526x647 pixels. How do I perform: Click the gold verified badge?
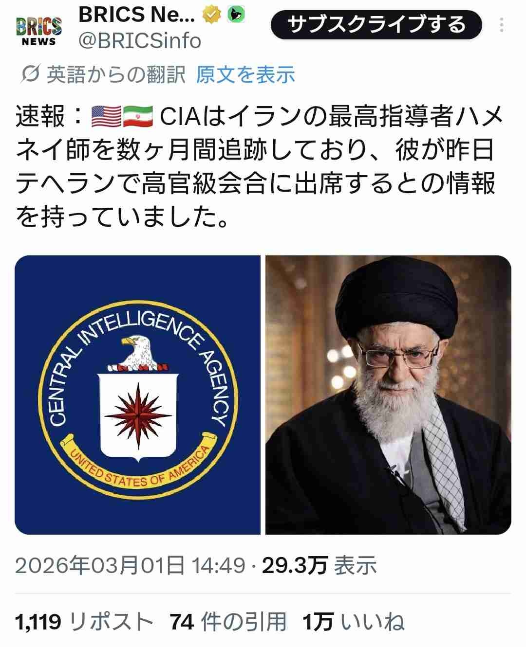point(210,16)
